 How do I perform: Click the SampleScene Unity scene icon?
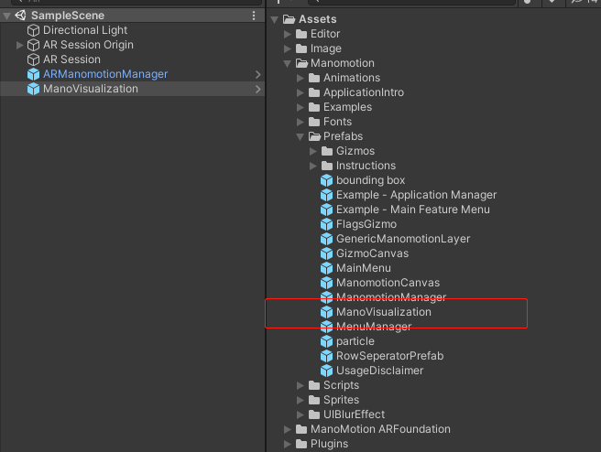tap(20, 16)
